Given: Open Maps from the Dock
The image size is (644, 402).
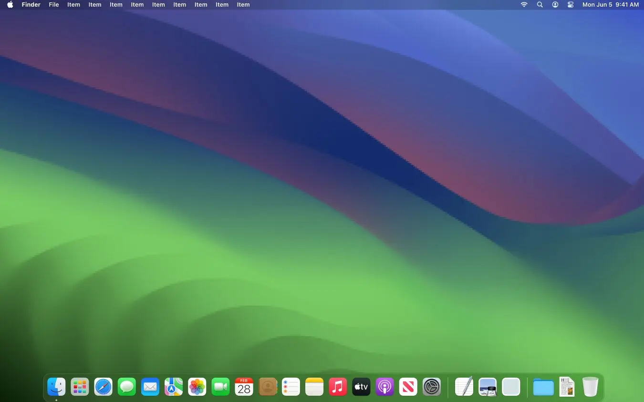Looking at the screenshot, I should tap(174, 387).
